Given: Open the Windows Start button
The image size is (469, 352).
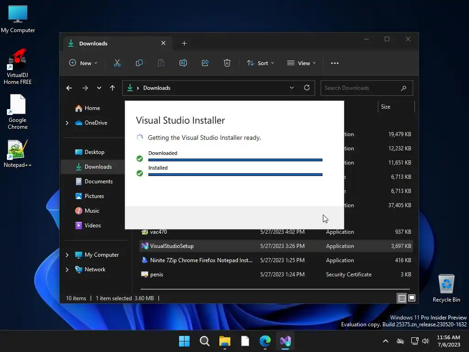Looking at the screenshot, I should click(184, 341).
